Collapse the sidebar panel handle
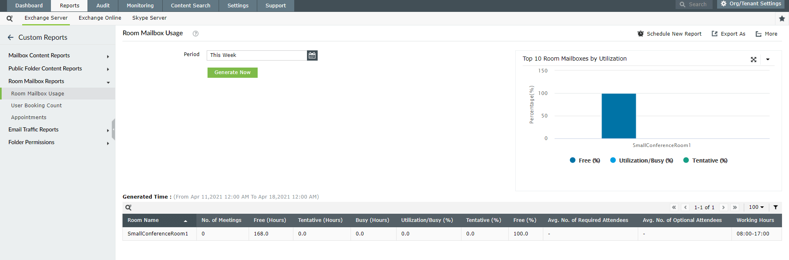The image size is (789, 260). pyautogui.click(x=113, y=129)
